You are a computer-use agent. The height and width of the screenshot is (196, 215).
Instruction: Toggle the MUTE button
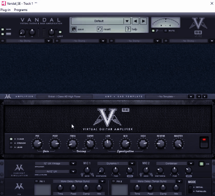166,31
